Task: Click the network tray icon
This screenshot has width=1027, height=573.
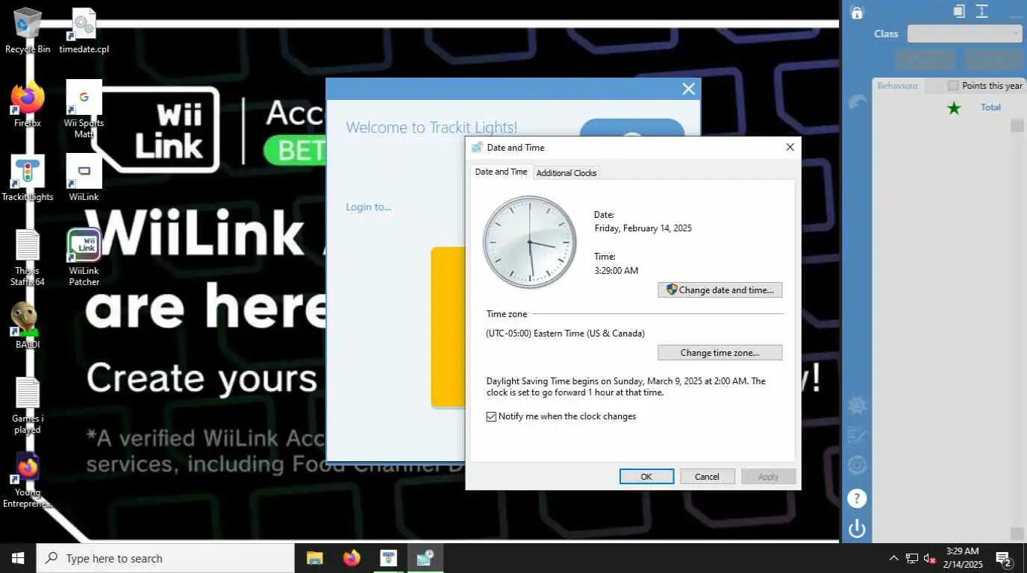Action: click(912, 558)
